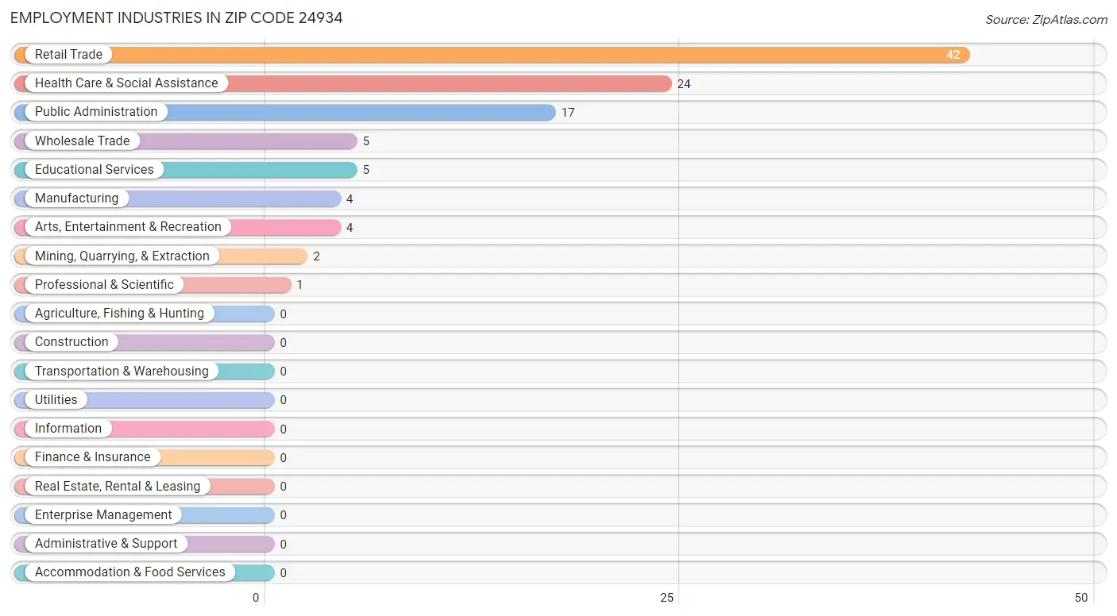Click the value 5 beside Educational Services bar
1117x616 pixels.
pos(366,170)
